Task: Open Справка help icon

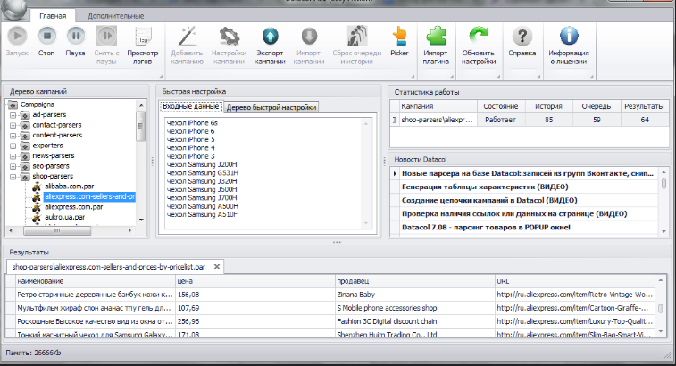Action: pyautogui.click(x=522, y=37)
